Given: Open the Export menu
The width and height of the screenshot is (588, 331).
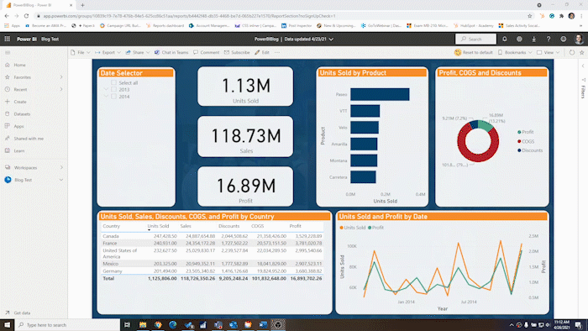Looking at the screenshot, I should point(108,52).
